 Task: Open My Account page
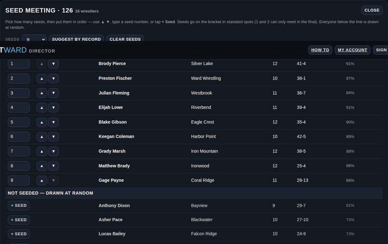353,50
